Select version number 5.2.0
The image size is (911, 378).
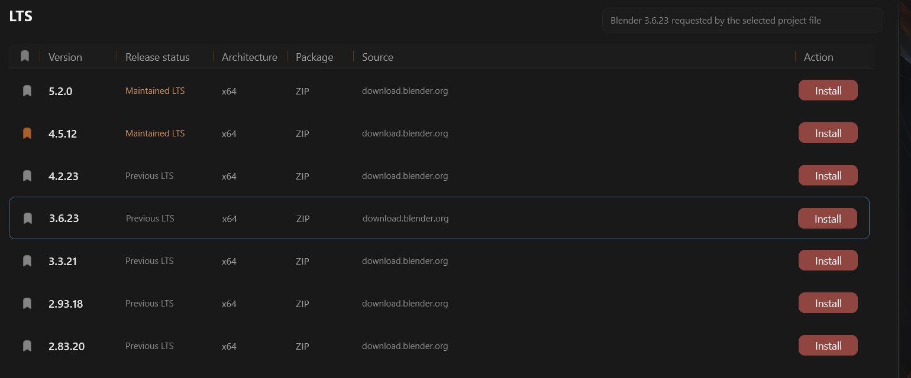60,92
